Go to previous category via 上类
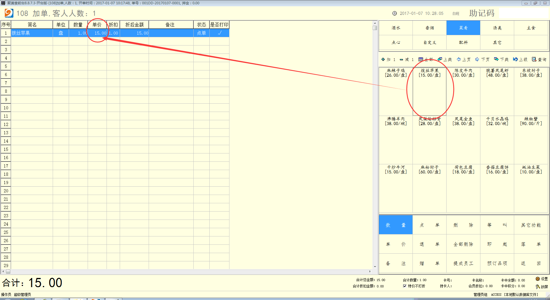550x300 pixels. pos(440,60)
